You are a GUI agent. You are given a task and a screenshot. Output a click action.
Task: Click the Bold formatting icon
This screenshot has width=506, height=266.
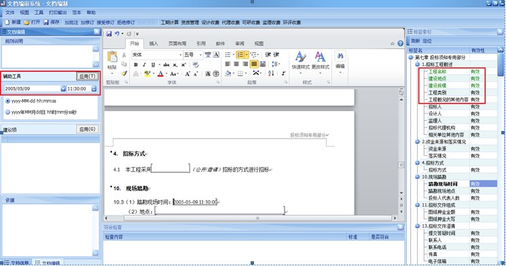136,65
